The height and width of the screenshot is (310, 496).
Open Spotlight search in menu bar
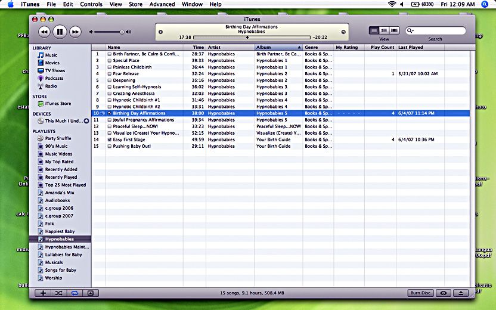(x=485, y=4)
